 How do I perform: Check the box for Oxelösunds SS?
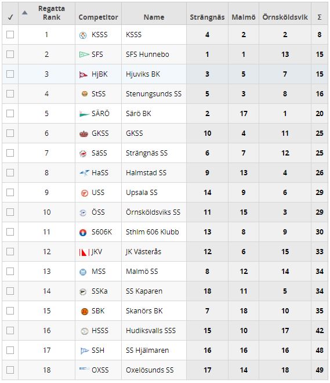click(x=10, y=370)
